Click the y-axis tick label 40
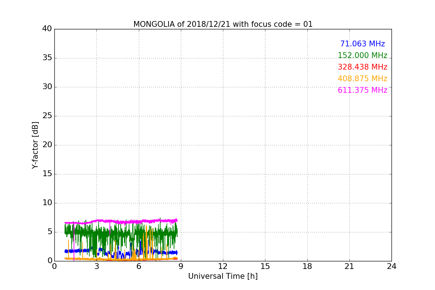Screen dimensions: 435x290 (47, 29)
